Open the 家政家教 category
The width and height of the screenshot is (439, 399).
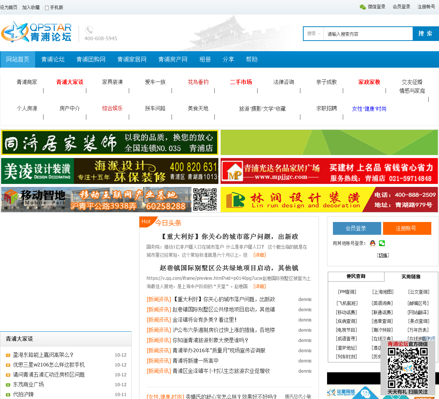[369, 82]
